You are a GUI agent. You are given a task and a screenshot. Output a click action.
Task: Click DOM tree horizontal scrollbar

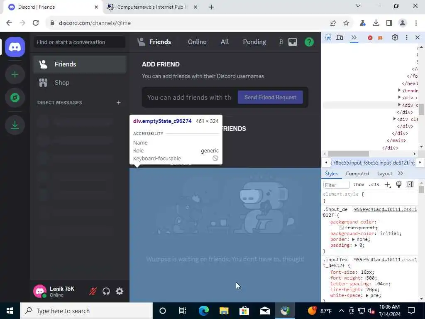(x=348, y=154)
